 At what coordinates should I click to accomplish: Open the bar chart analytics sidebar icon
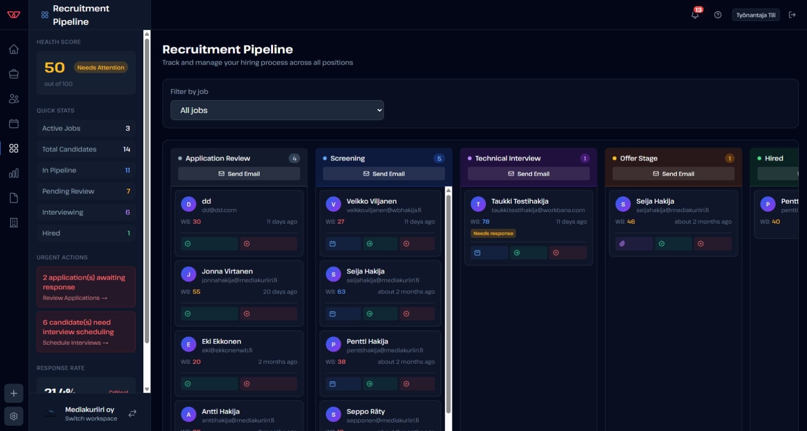pyautogui.click(x=14, y=173)
